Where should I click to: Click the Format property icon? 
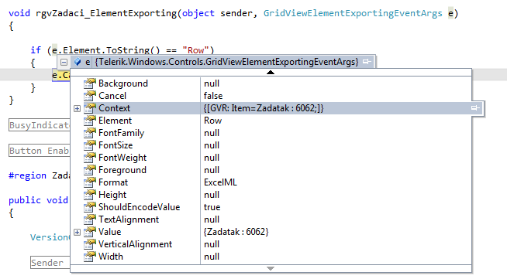click(90, 182)
